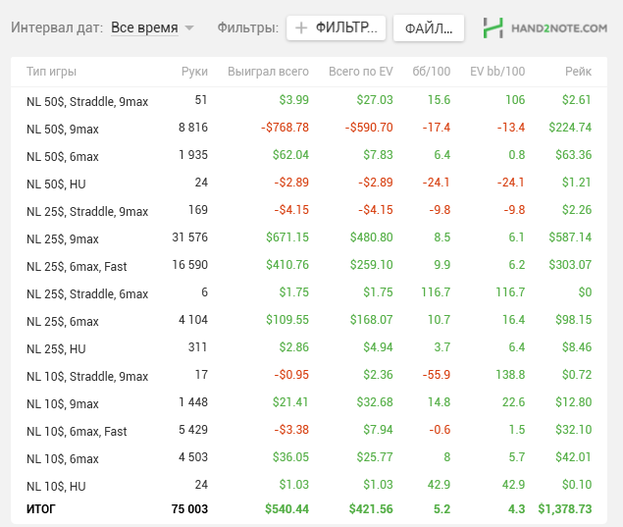The height and width of the screenshot is (527, 623).
Task: Click the 'ФАЙЛ...' button
Action: tap(429, 27)
